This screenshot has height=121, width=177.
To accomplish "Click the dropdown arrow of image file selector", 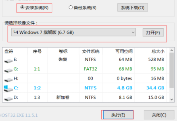I will coord(133,33).
